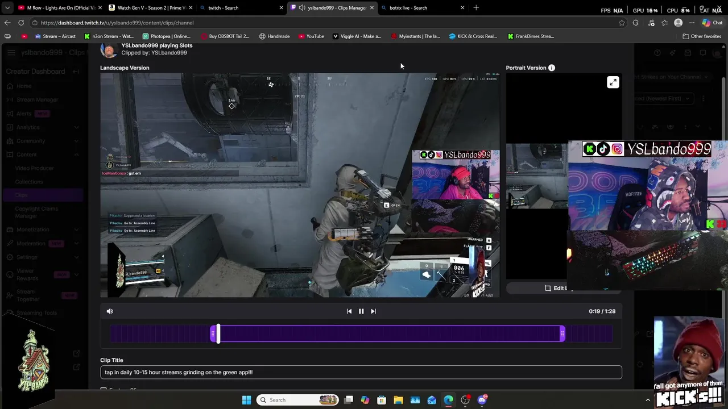Open the Viggle AI bookmark
The height and width of the screenshot is (409, 728).
pos(357,36)
